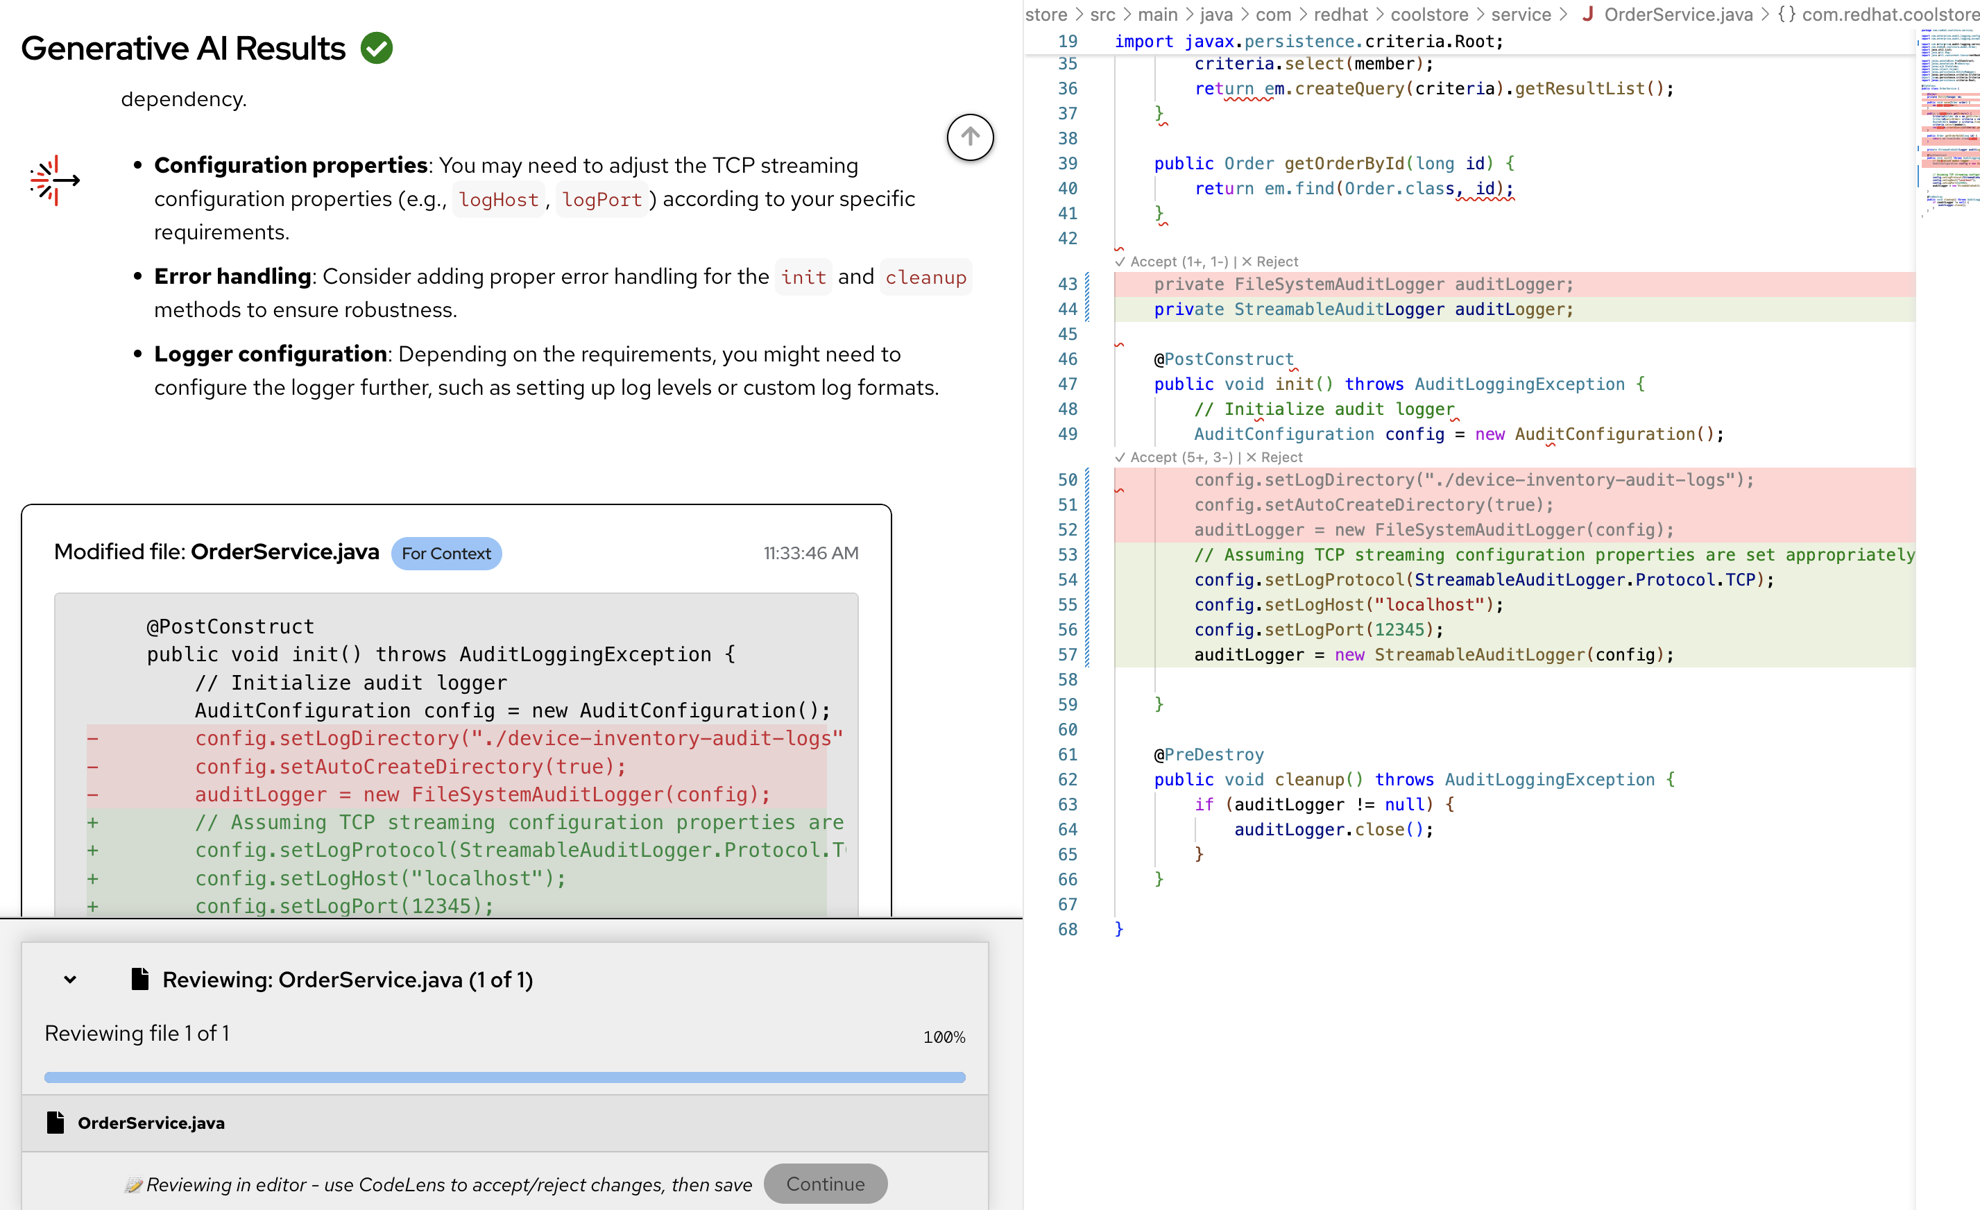Click the review progress bar
Image resolution: width=1980 pixels, height=1210 pixels.
(x=504, y=1077)
